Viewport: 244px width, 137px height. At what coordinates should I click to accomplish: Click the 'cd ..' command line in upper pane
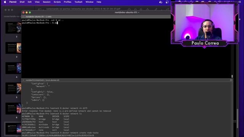click(43, 20)
